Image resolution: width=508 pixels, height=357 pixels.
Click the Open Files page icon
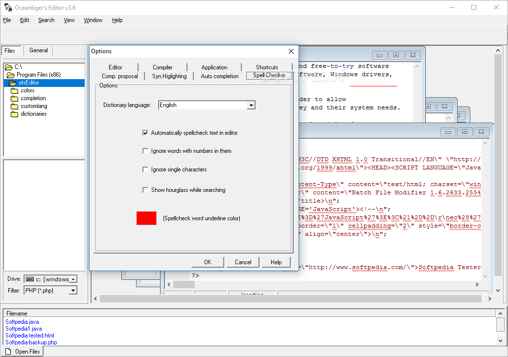[x=8, y=352]
